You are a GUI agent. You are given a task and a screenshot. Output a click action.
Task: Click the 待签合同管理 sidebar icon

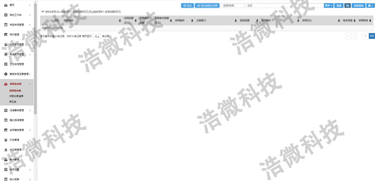pyautogui.click(x=6, y=25)
